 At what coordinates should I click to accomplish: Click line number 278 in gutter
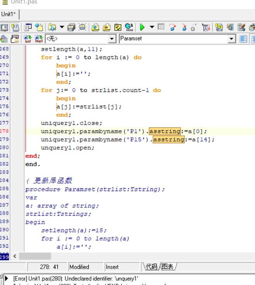click(4, 131)
